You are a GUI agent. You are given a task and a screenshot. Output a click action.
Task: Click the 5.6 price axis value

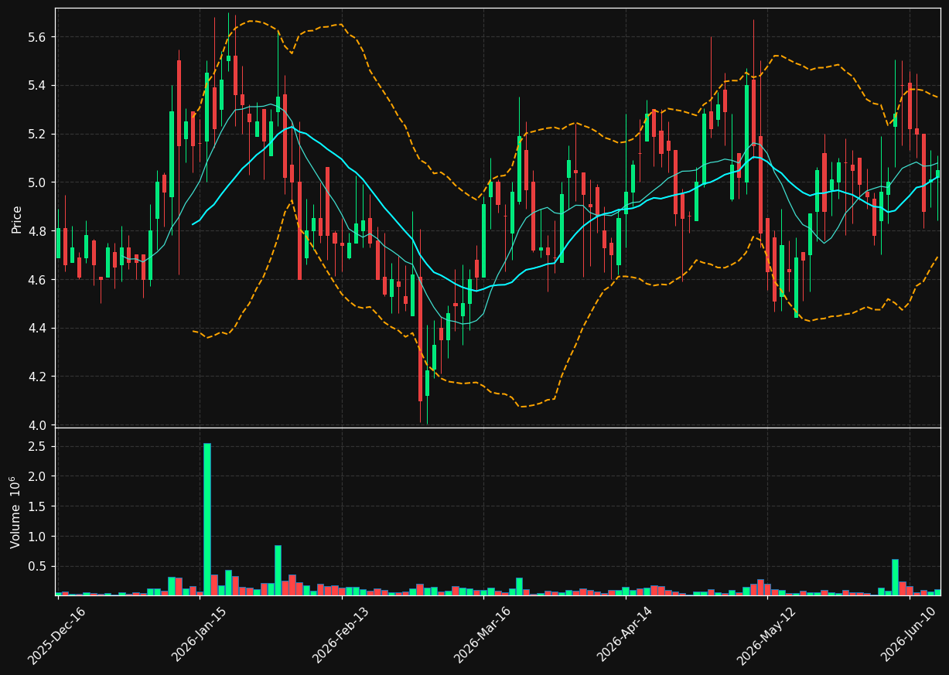[x=38, y=37]
